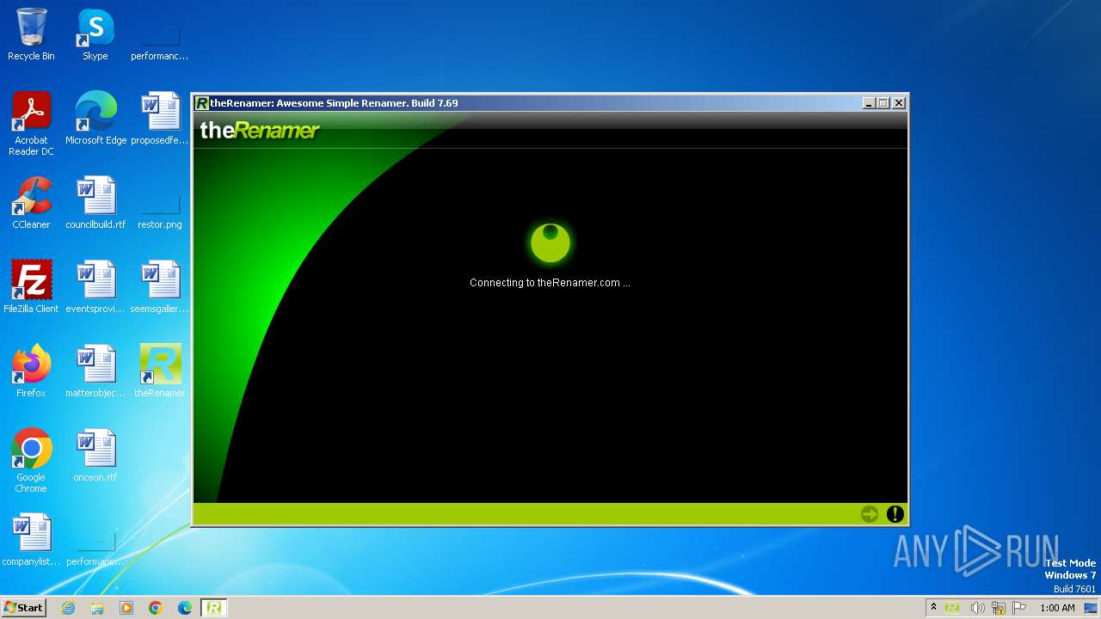The height and width of the screenshot is (619, 1101).
Task: Click the exclamation info icon in theRenamer
Action: [895, 514]
